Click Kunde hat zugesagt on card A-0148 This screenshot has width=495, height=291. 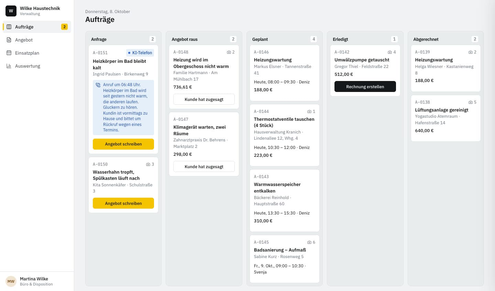(204, 100)
